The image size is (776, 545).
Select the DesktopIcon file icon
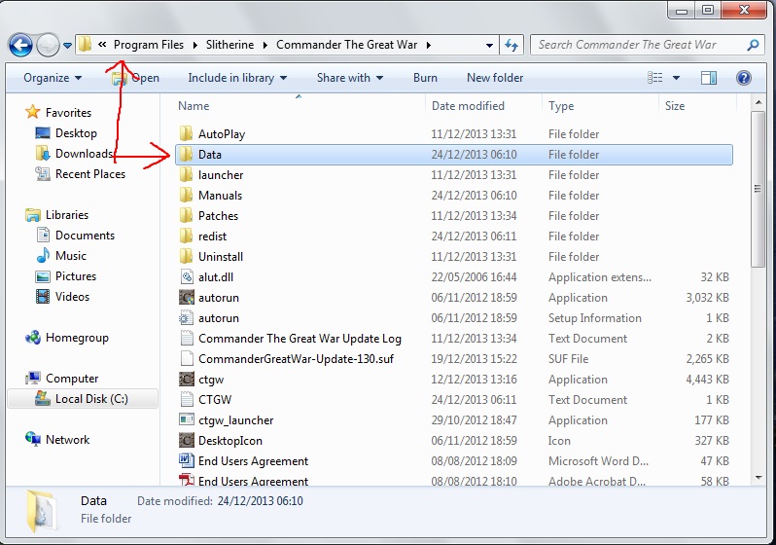pyautogui.click(x=186, y=440)
